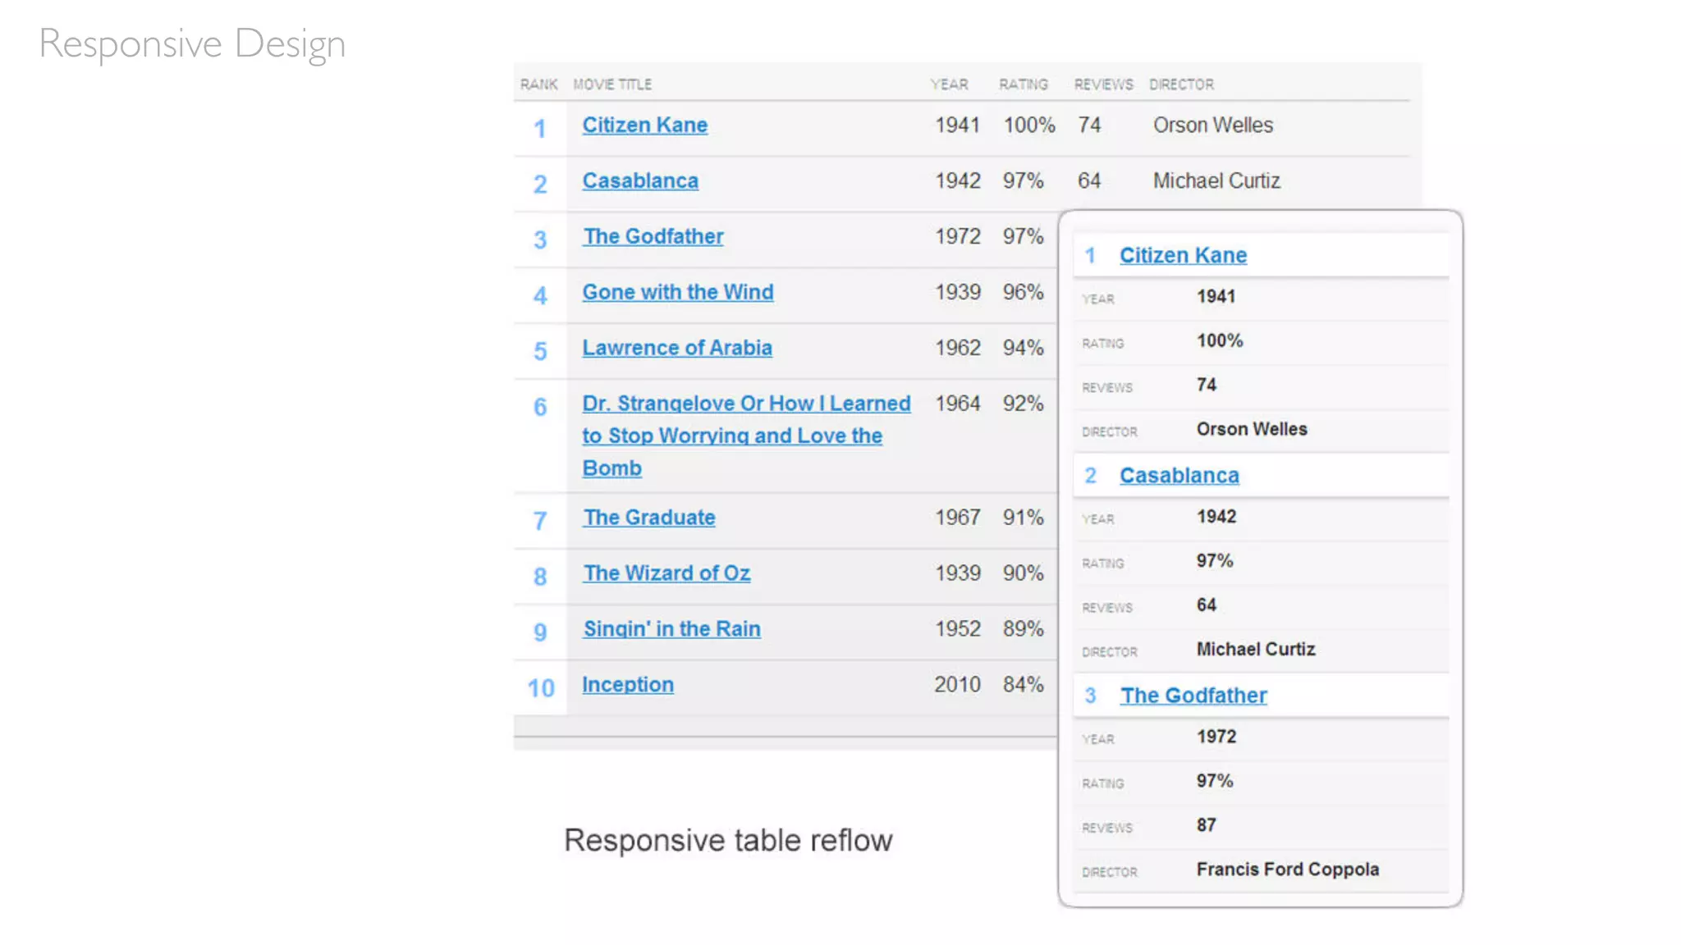Open the Gone with the Wind link
Image resolution: width=1681 pixels, height=945 pixels.
pyautogui.click(x=678, y=293)
